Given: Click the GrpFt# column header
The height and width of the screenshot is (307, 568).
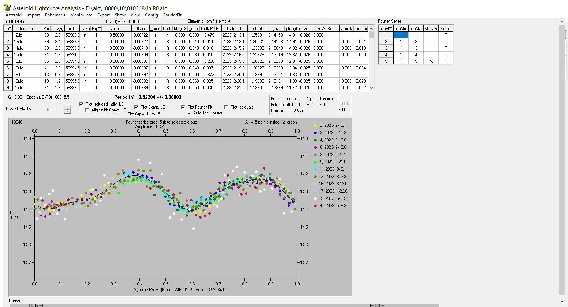Looking at the screenshot, I should tap(386, 29).
